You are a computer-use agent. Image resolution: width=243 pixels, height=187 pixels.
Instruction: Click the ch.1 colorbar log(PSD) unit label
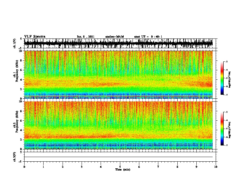point(230,79)
